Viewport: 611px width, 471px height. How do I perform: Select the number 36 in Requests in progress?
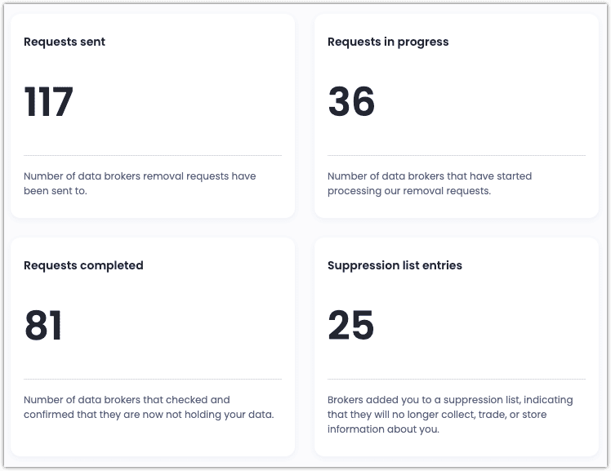coord(351,103)
